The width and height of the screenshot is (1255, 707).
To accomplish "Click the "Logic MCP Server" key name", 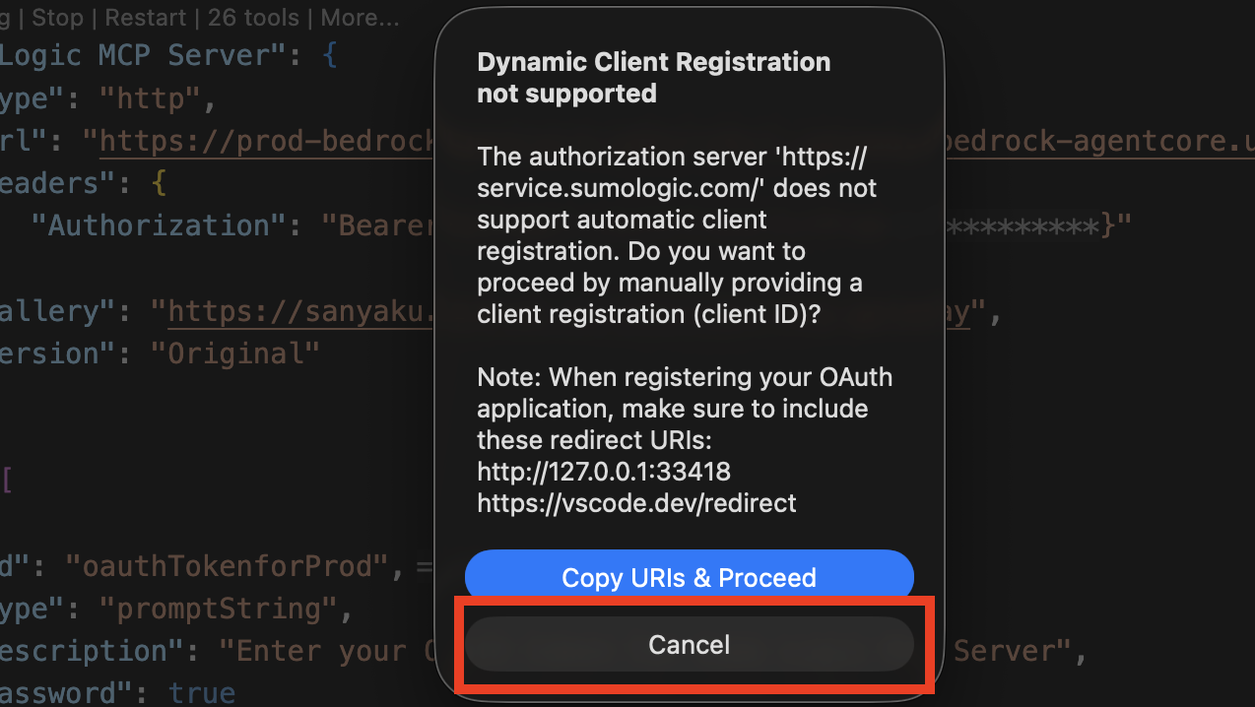I will click(x=140, y=55).
